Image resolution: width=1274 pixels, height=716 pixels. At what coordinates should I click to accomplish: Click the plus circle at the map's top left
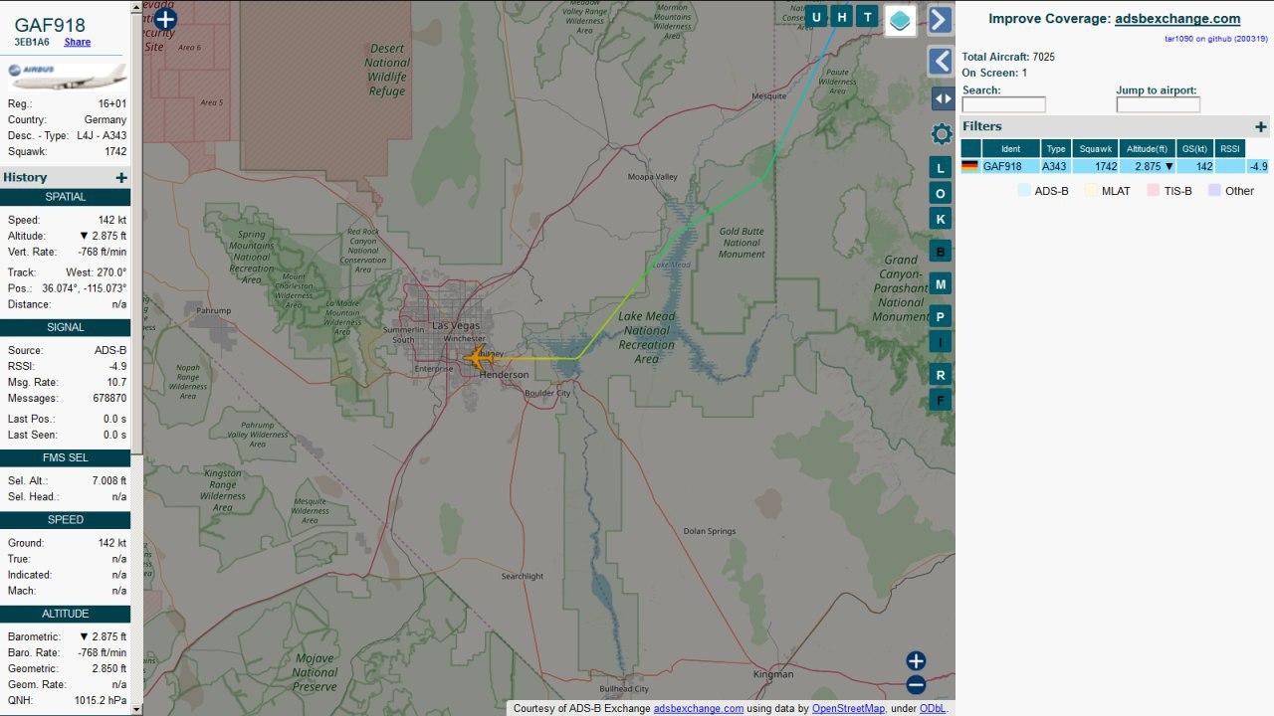pyautogui.click(x=165, y=19)
